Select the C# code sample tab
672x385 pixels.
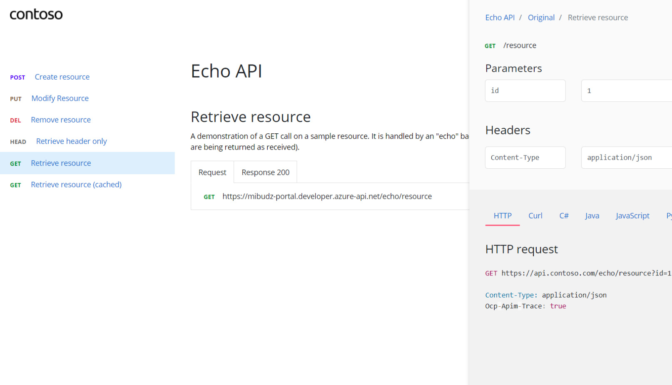[x=564, y=216]
